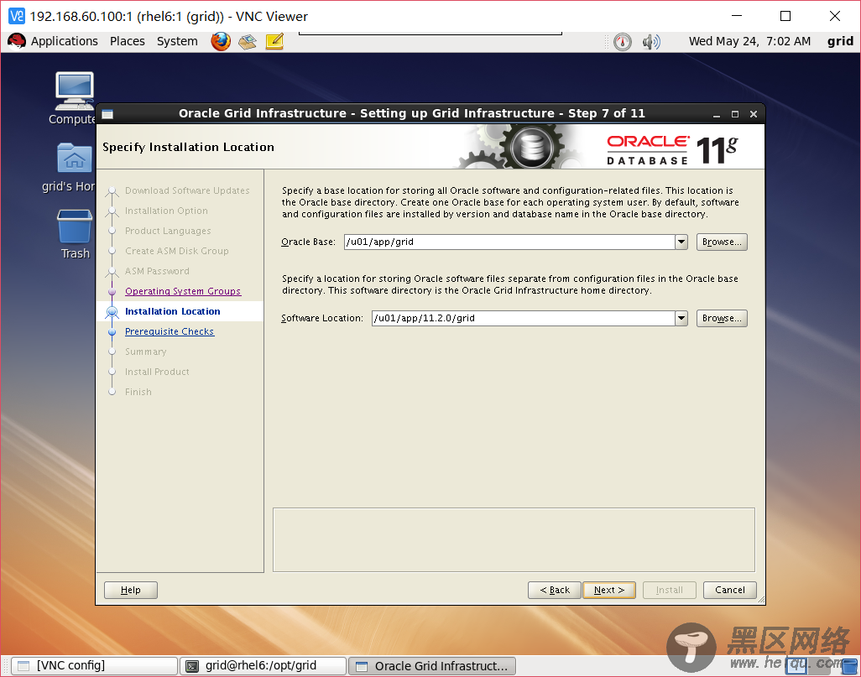The height and width of the screenshot is (677, 861).
Task: Switch to grid@rhel6 terminal taskbar item
Action: 264,665
